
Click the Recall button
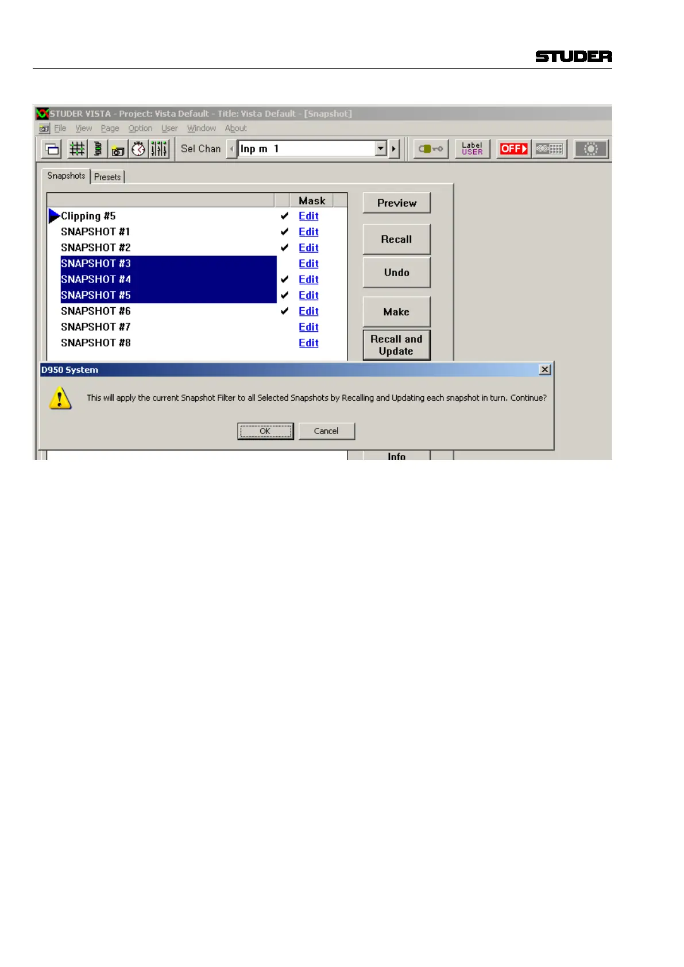397,239
